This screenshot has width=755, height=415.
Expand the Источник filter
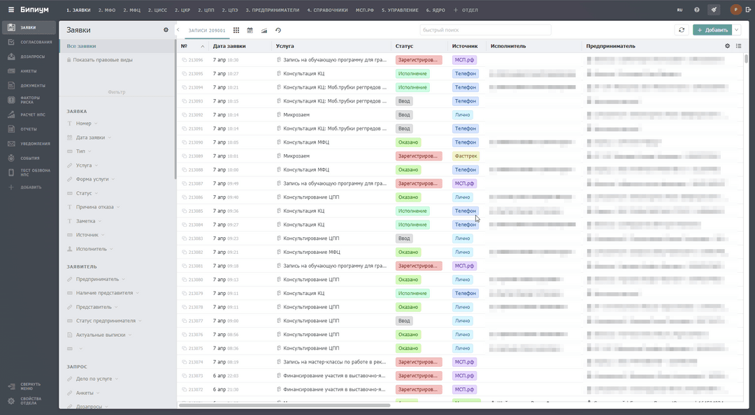(87, 235)
